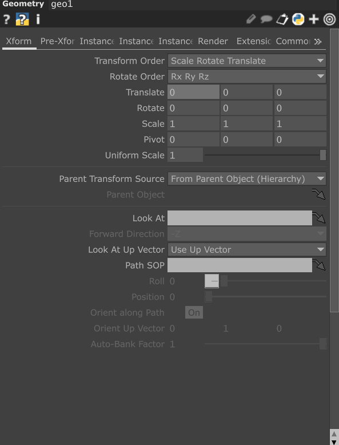Click the Python icon
339x445 pixels.
click(298, 19)
